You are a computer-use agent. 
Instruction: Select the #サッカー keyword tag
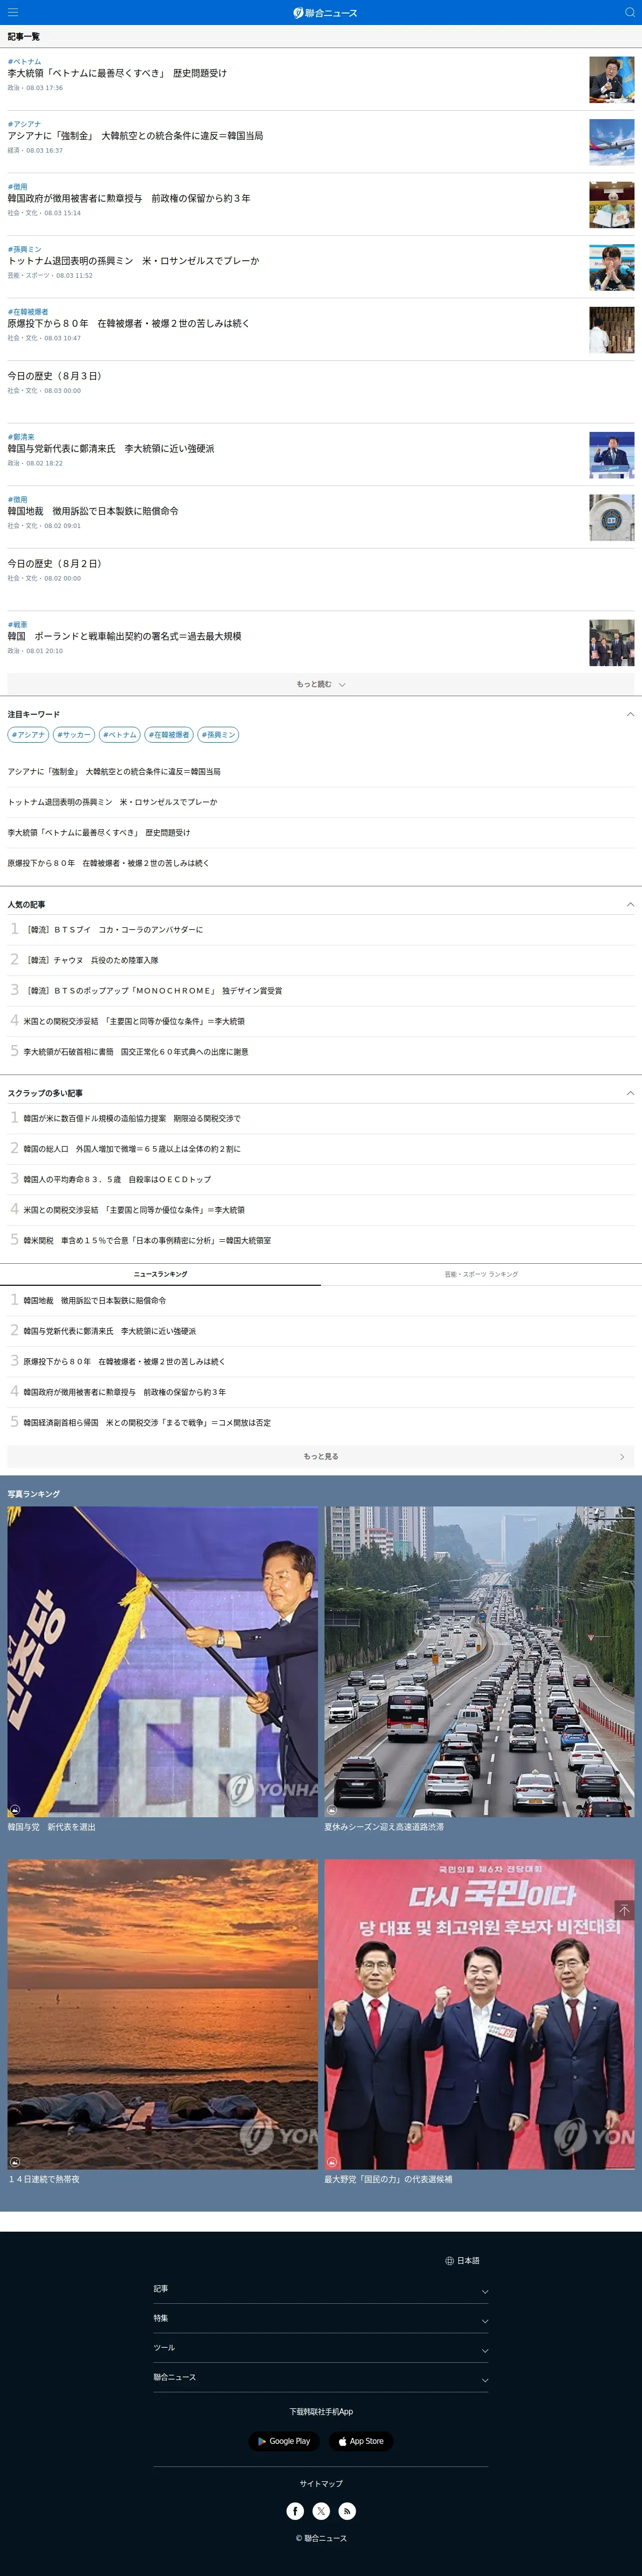(74, 734)
